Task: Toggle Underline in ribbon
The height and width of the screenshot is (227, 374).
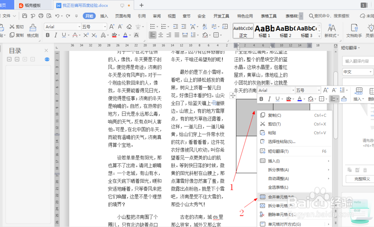Action: tap(64, 35)
